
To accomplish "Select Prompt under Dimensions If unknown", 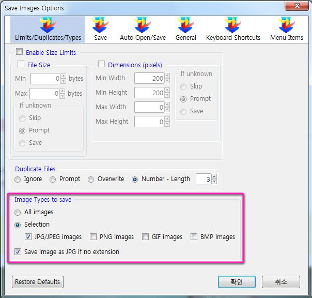I will click(183, 99).
